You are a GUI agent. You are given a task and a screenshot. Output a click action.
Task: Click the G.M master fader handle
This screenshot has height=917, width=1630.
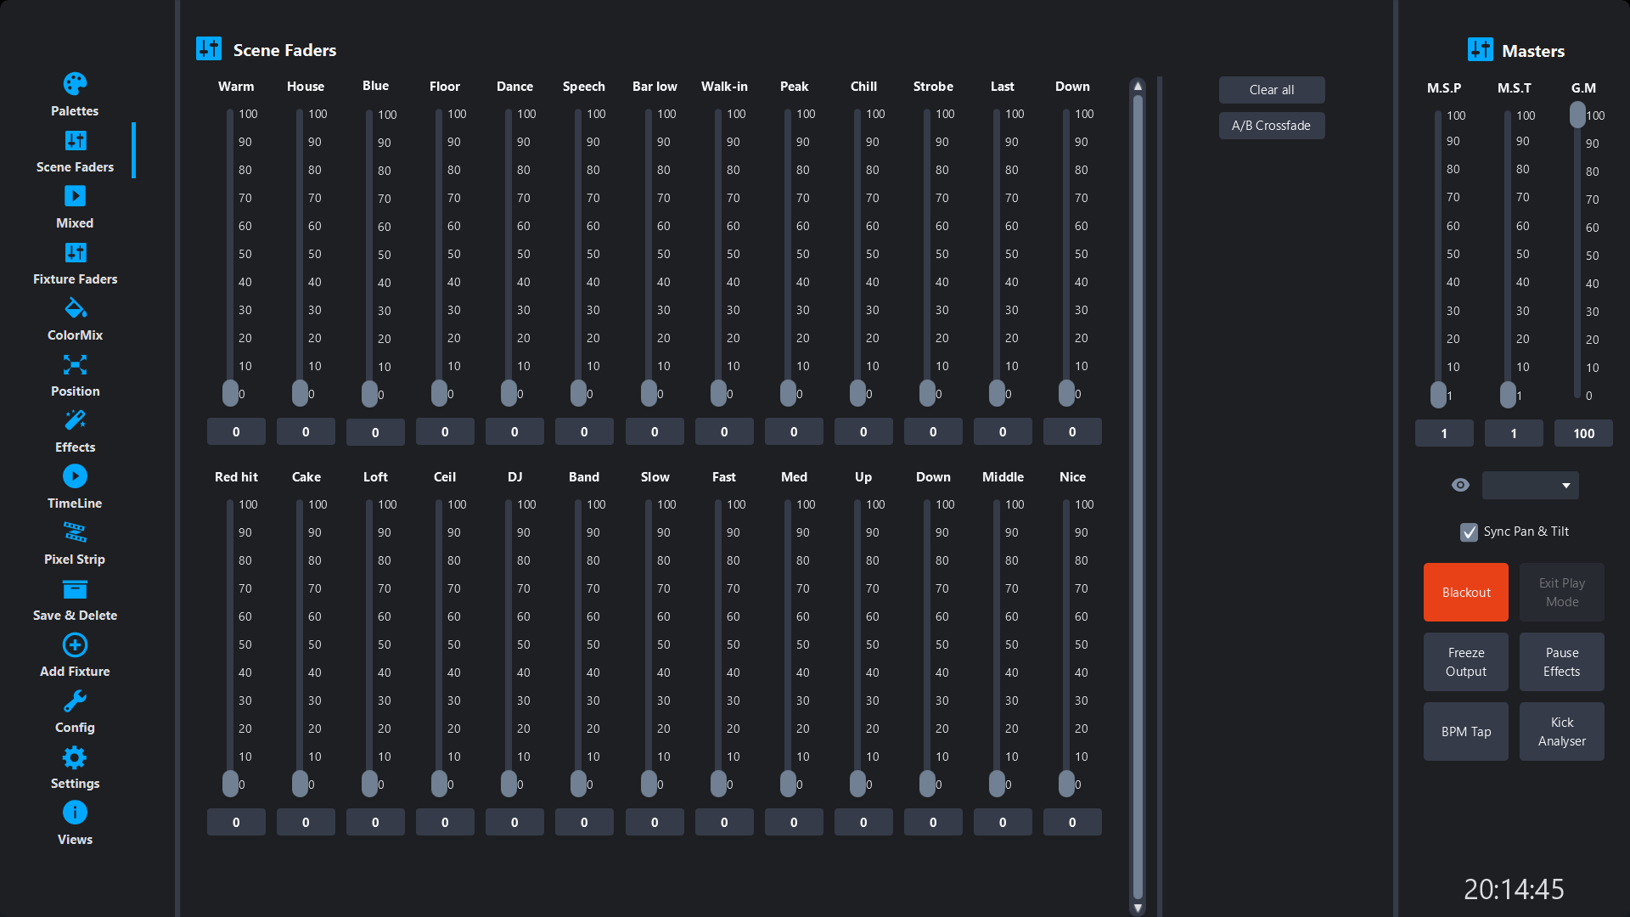(x=1577, y=115)
